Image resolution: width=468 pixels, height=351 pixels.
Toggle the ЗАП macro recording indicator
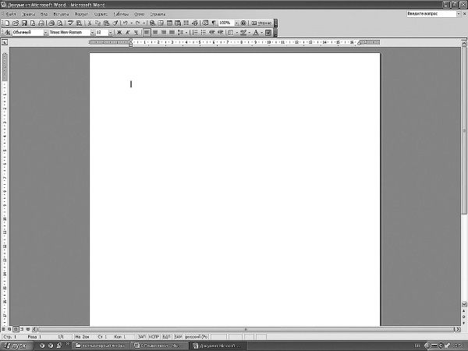[141, 336]
